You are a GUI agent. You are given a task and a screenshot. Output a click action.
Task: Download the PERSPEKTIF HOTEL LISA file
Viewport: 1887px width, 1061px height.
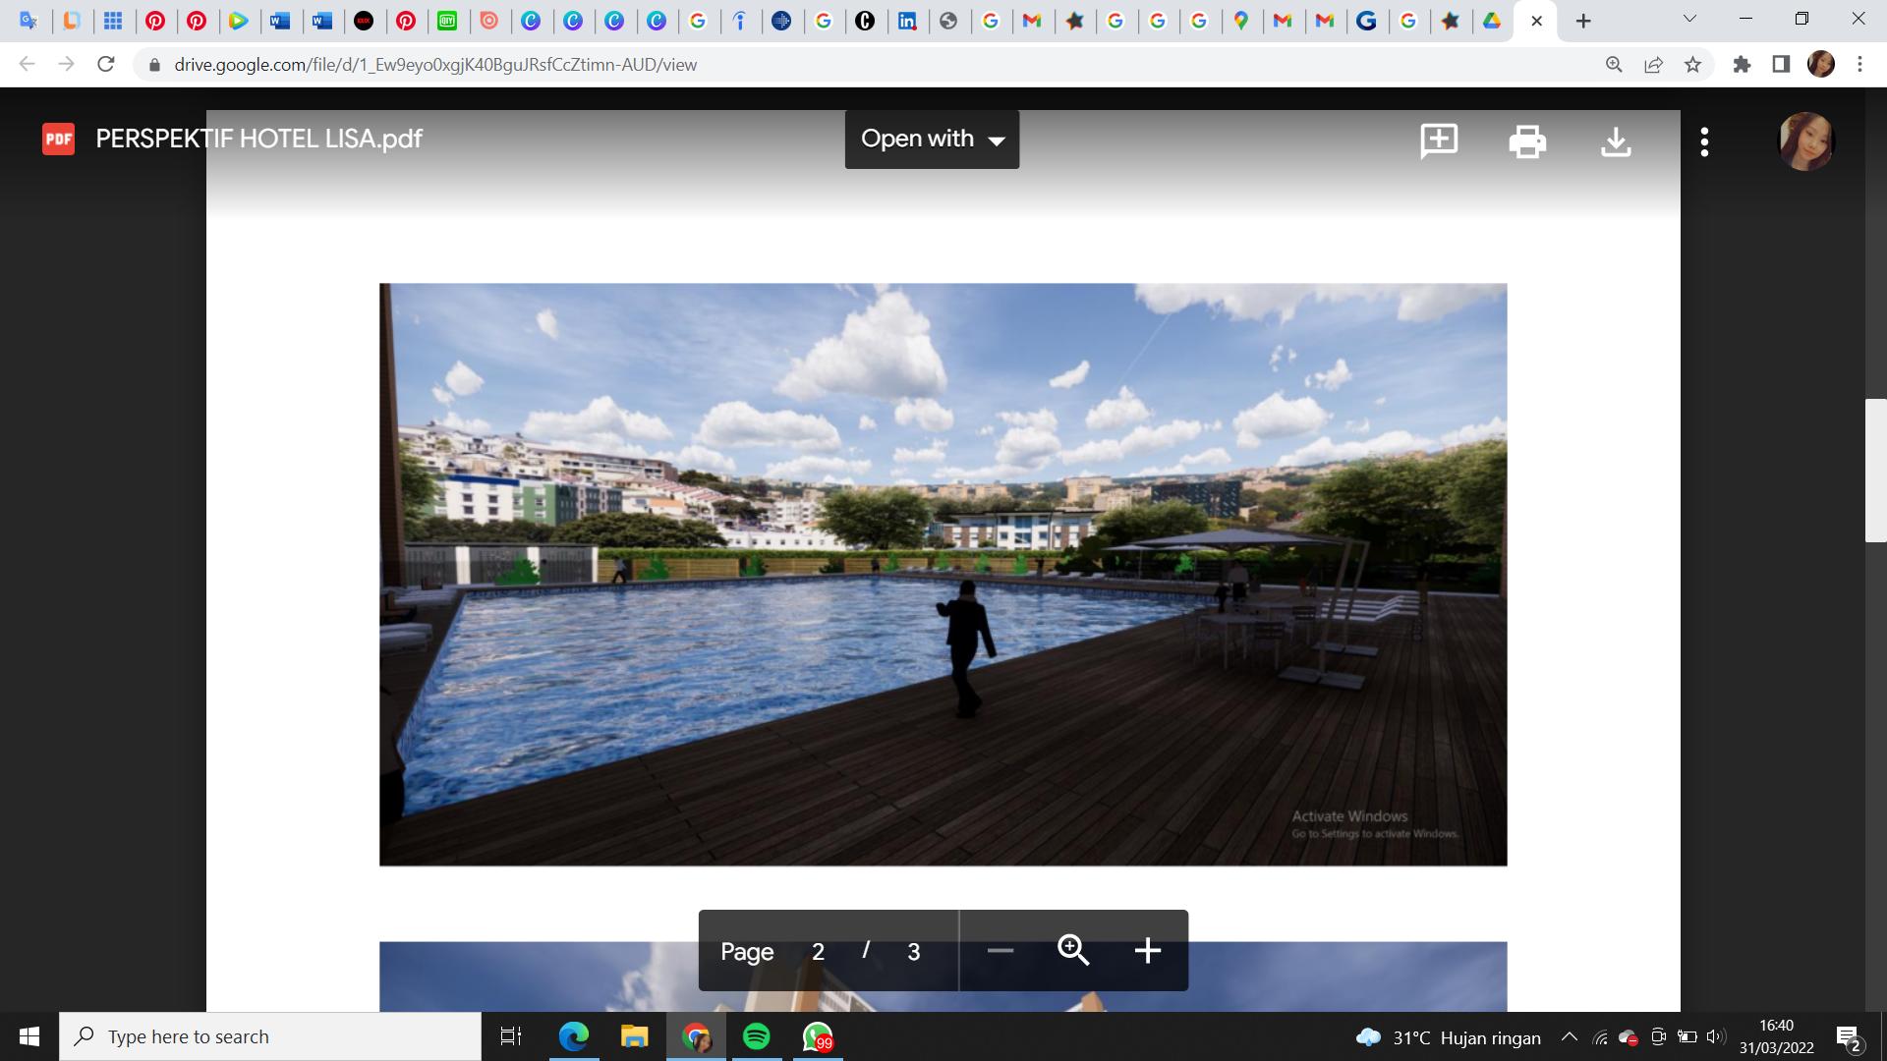click(x=1616, y=141)
